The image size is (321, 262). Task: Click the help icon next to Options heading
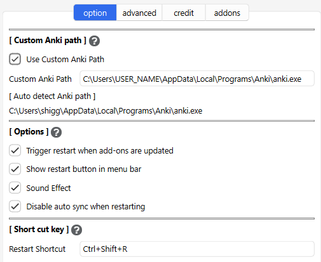57,133
